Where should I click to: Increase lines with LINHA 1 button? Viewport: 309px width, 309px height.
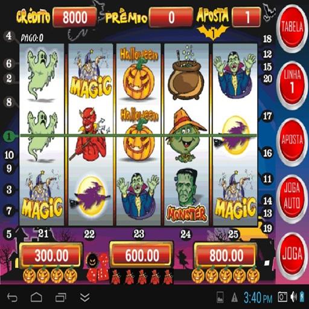coord(292,83)
